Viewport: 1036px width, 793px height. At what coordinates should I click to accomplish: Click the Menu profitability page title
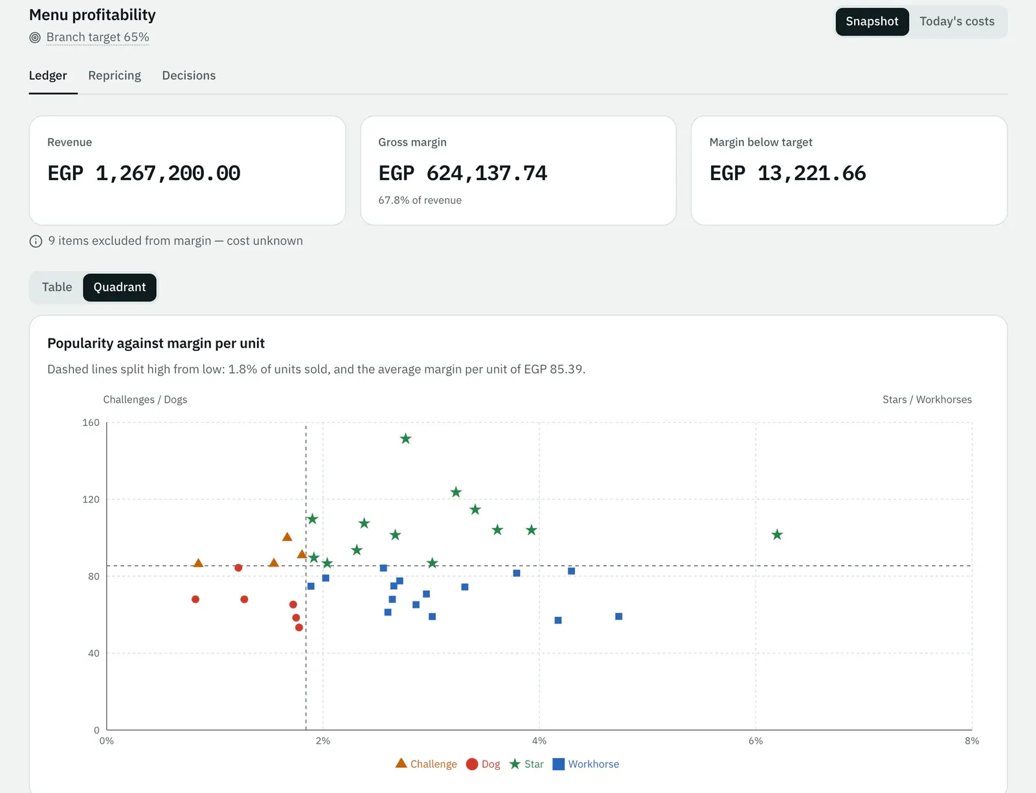(93, 15)
